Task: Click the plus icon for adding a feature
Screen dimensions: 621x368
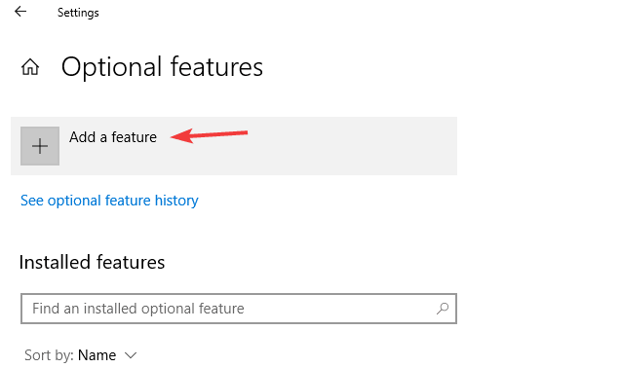Action: pyautogui.click(x=40, y=146)
